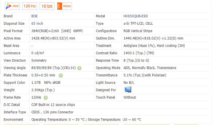Select the orange Matte surface badge
The height and width of the screenshot is (125, 214).
click(x=64, y=6)
